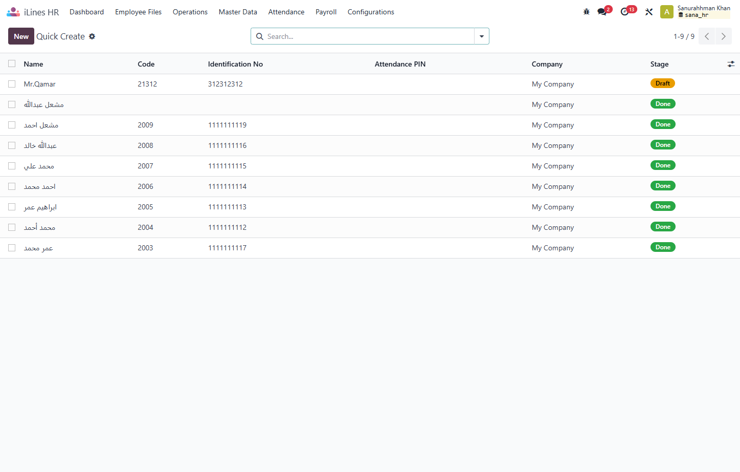Click gear icon beside Quick Create
The image size is (740, 472).
pyautogui.click(x=92, y=36)
